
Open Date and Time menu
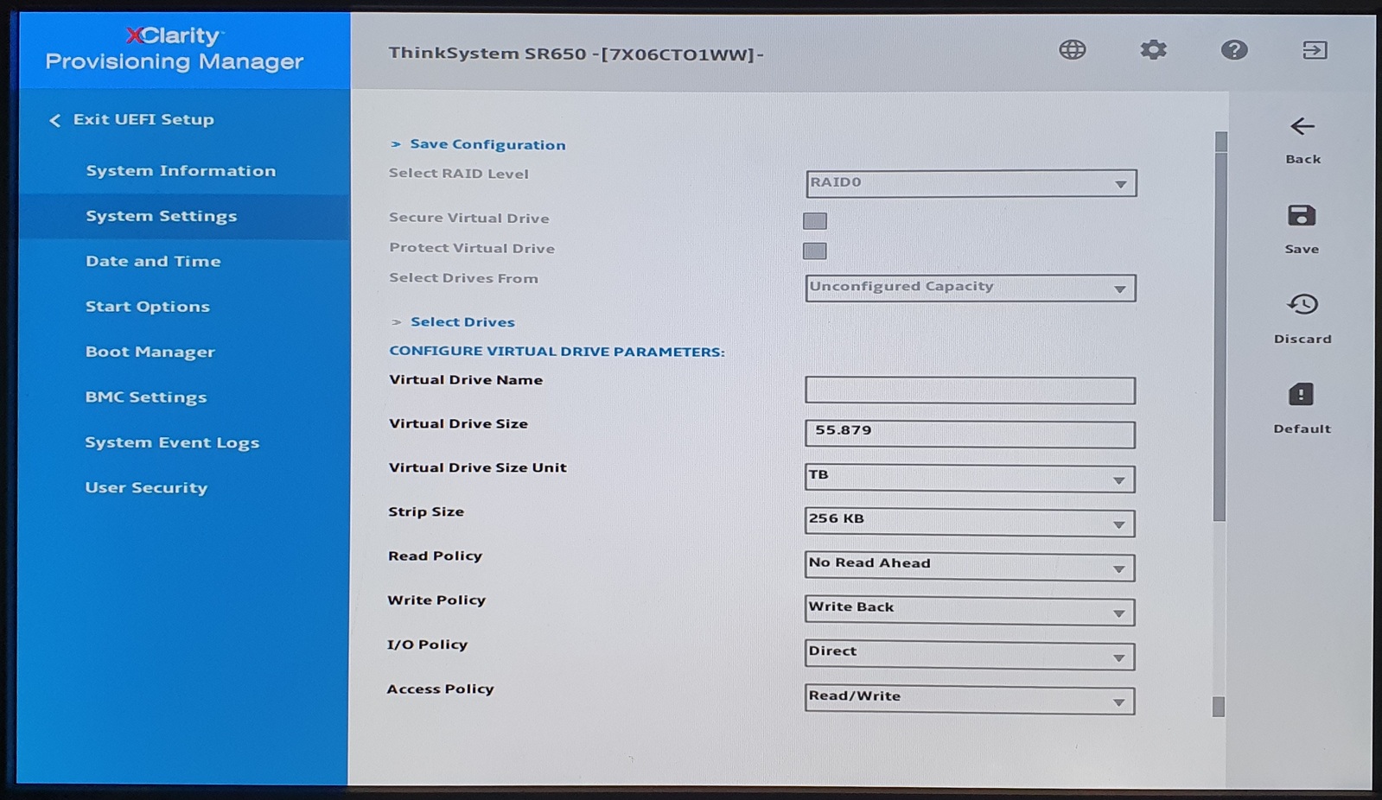pyautogui.click(x=153, y=261)
